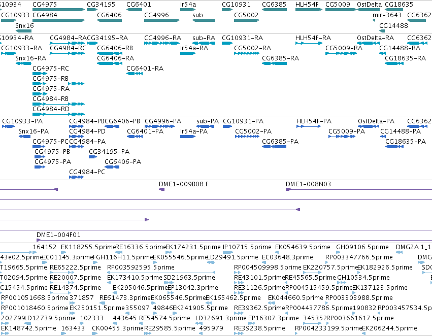432x336 pixels.
Task: Select the CG4996-PA protein label
Action: point(163,121)
